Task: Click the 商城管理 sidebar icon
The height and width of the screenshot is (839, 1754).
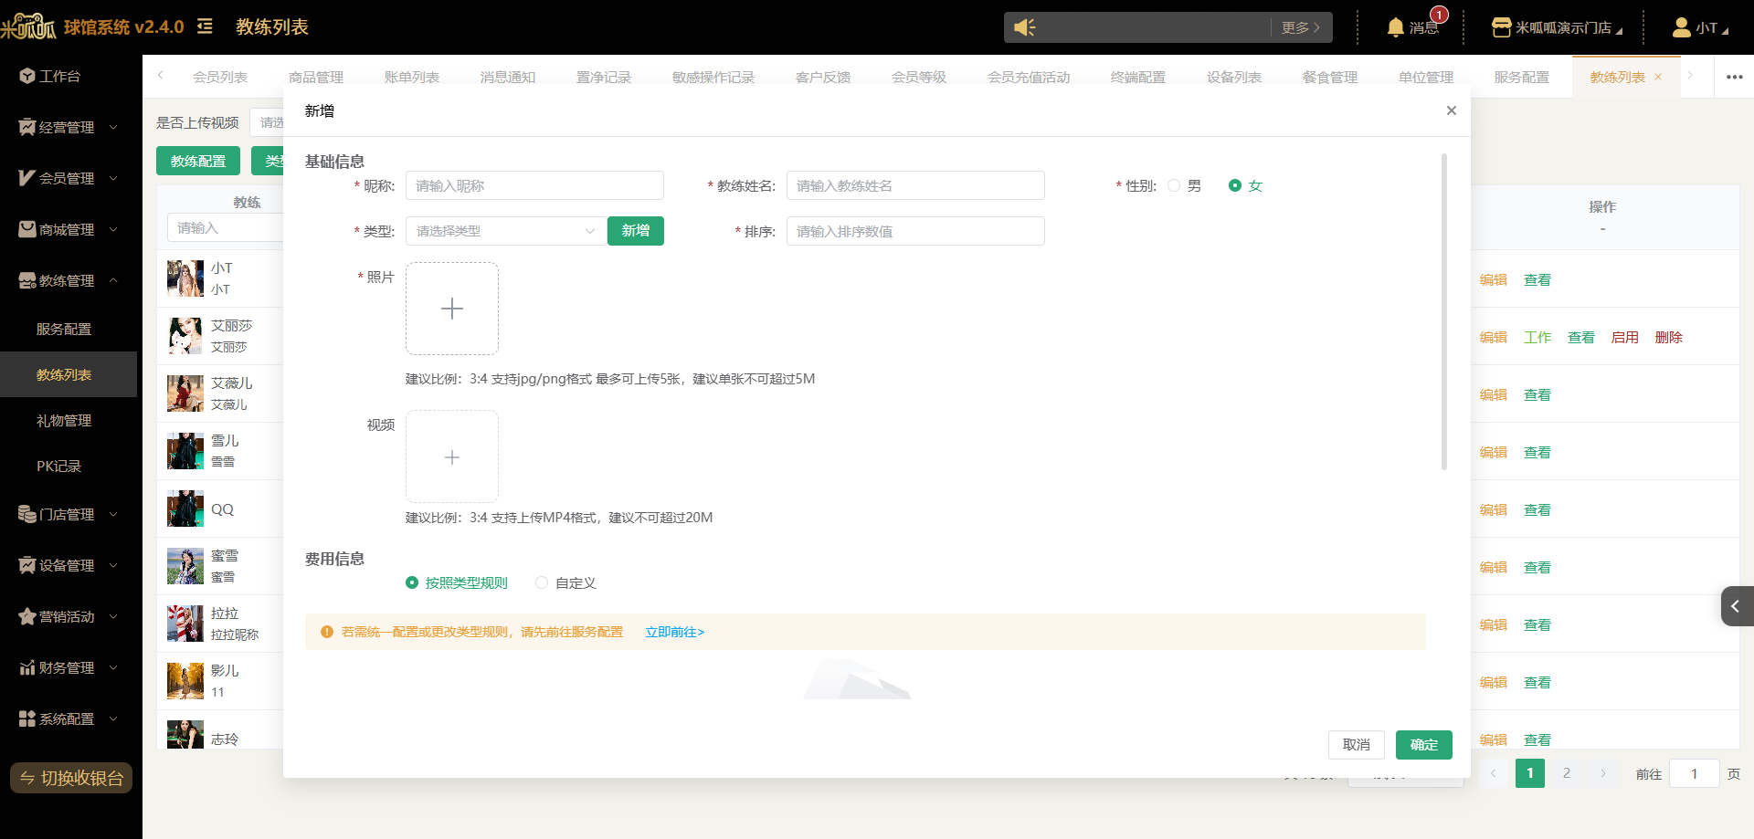Action: [27, 229]
